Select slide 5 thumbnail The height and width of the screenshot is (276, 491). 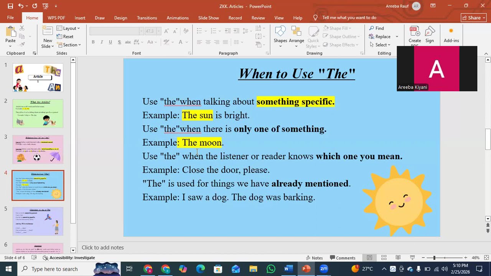coord(38,221)
